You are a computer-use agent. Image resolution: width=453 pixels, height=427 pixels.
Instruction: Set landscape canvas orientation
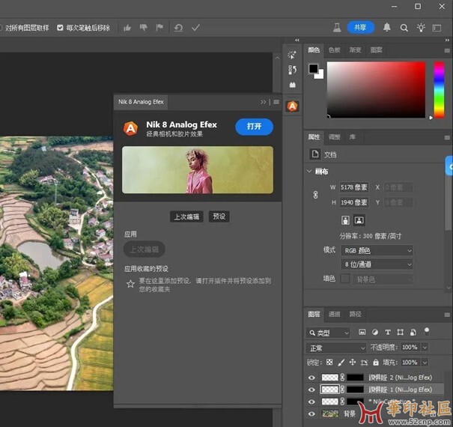(359, 220)
